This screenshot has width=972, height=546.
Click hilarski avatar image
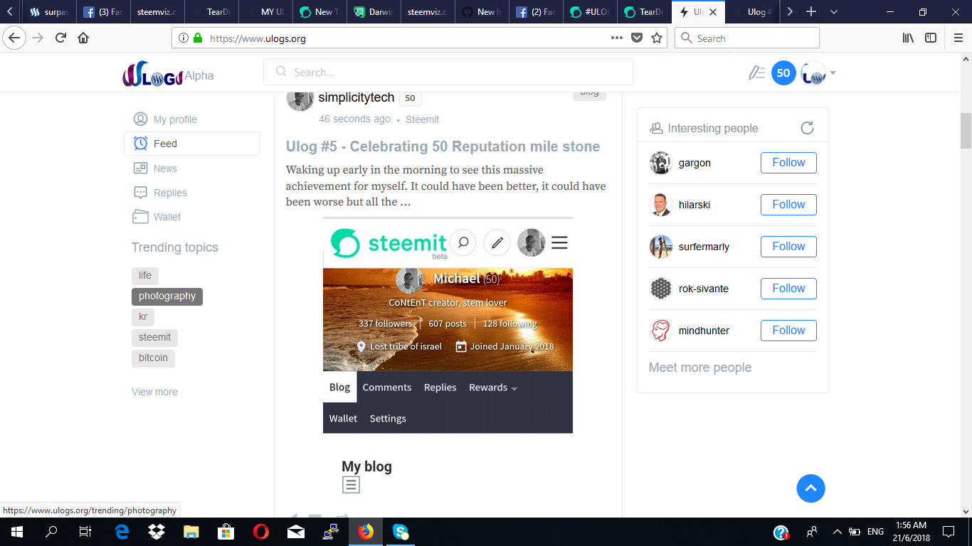[x=661, y=205]
